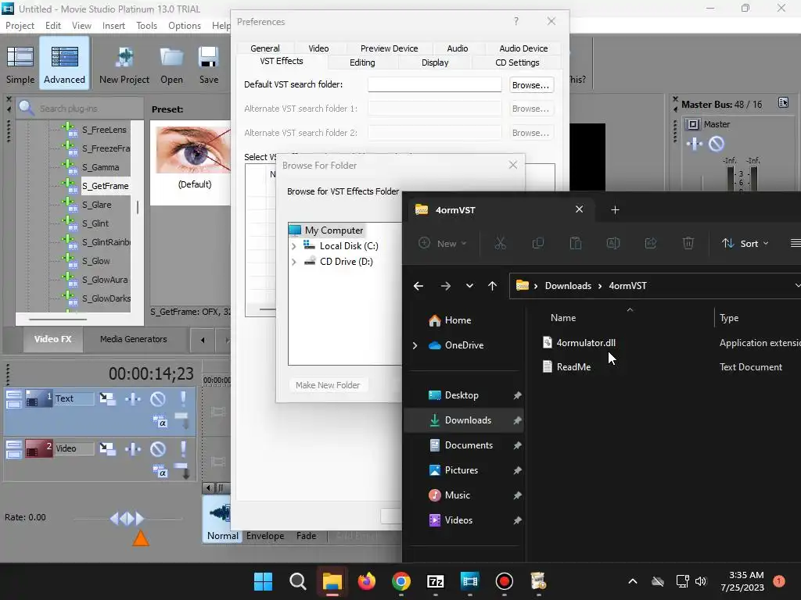Choose the Normal edit tool
The height and width of the screenshot is (600, 801).
coord(222,520)
